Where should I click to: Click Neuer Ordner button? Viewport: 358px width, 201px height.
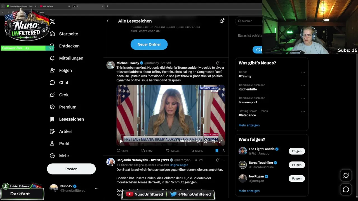click(149, 44)
